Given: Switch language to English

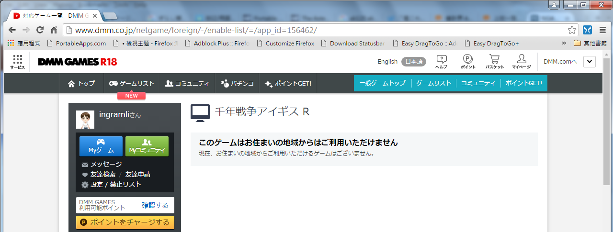Looking at the screenshot, I should [x=387, y=62].
